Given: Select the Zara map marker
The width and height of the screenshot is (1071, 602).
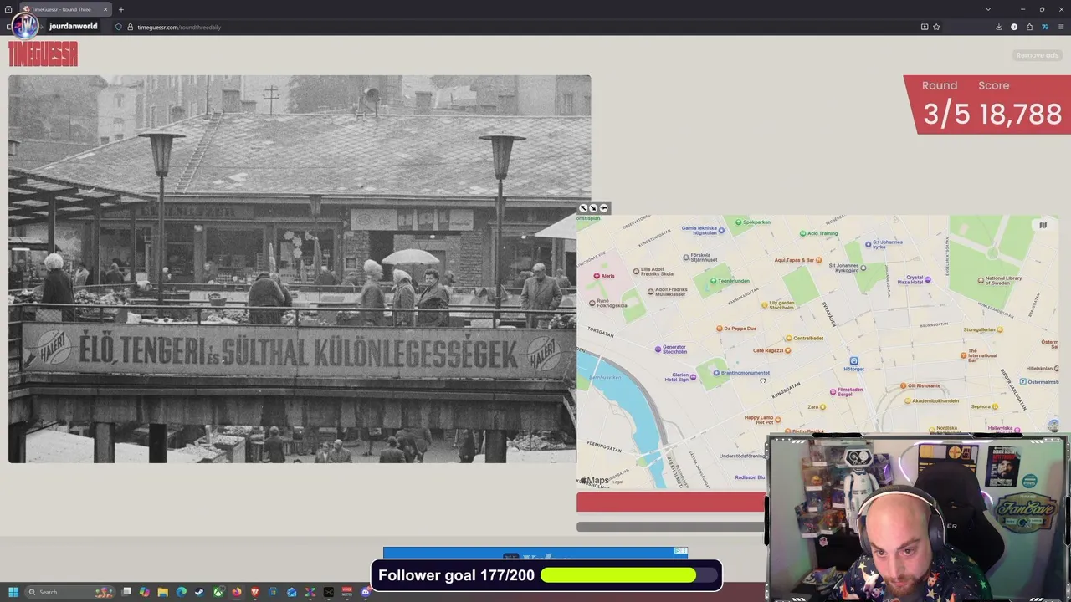Looking at the screenshot, I should (x=822, y=407).
